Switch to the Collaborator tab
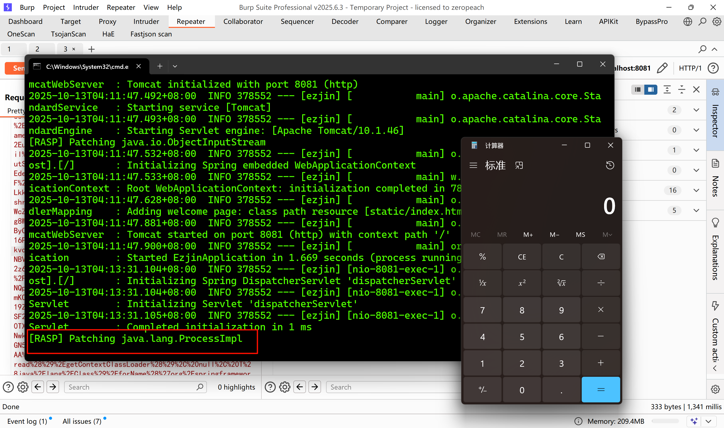724x428 pixels. click(x=243, y=22)
